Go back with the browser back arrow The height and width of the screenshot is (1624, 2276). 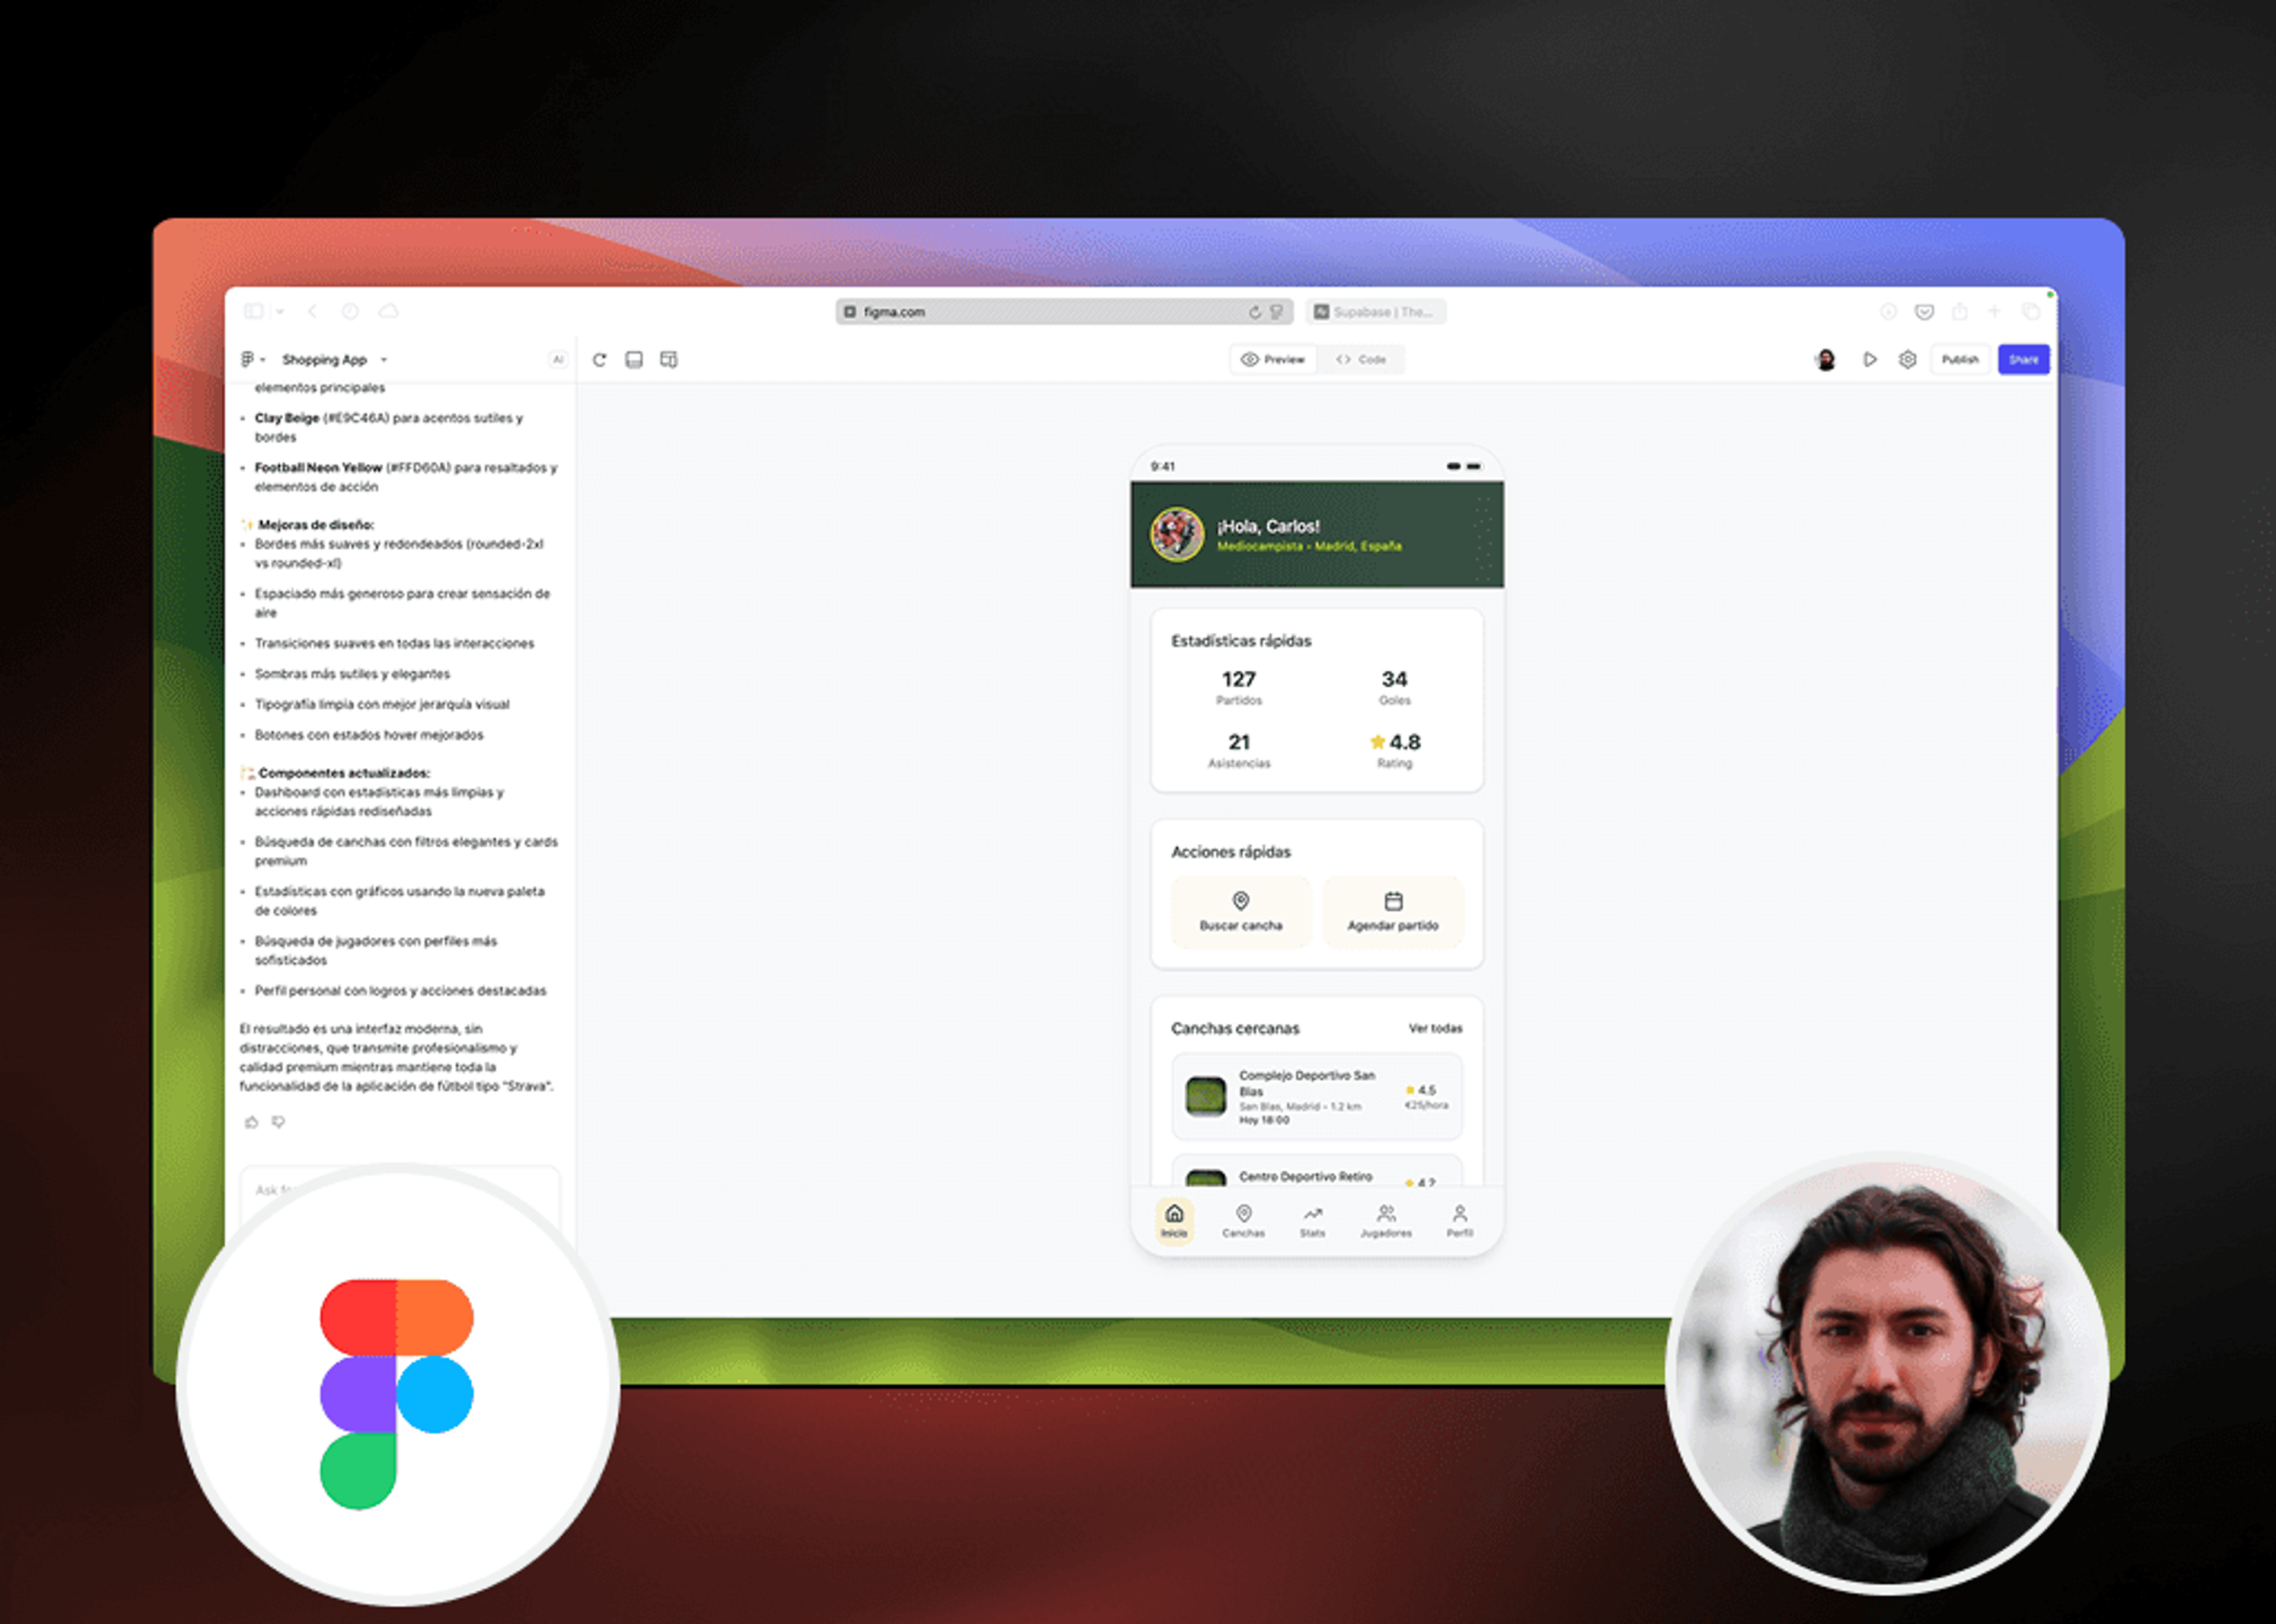312,312
